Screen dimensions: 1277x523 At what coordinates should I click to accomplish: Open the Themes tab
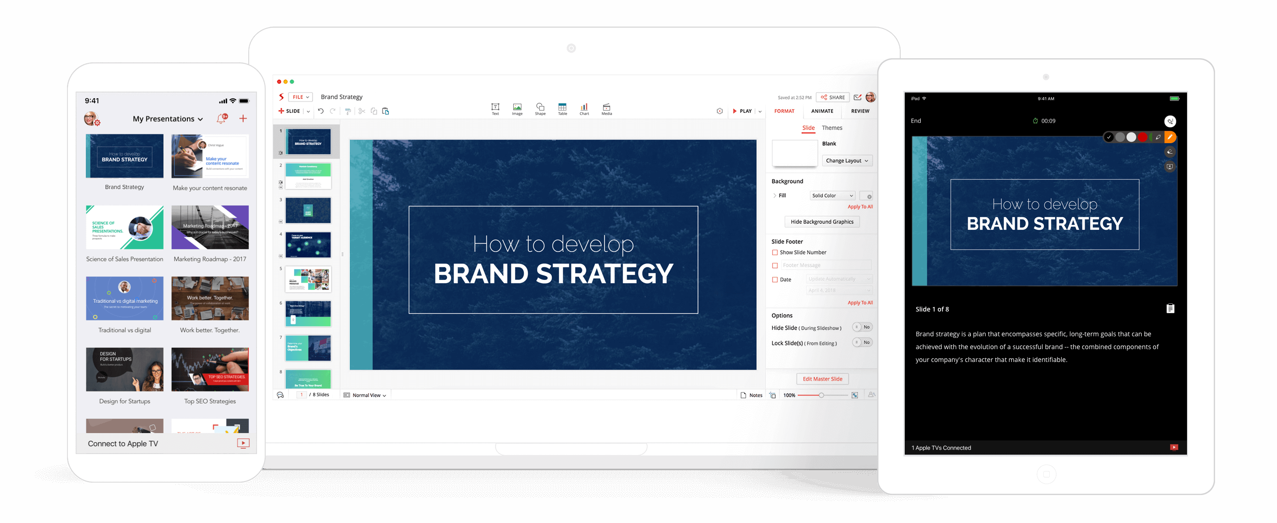click(832, 128)
